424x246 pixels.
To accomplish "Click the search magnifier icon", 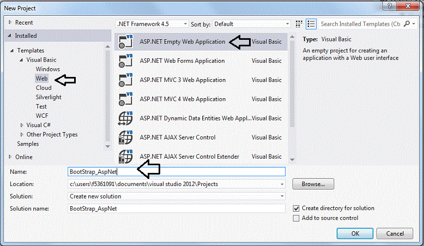I will point(407,24).
